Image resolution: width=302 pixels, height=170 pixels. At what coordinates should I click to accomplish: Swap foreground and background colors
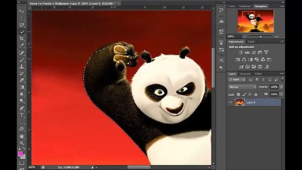[x=24, y=149]
